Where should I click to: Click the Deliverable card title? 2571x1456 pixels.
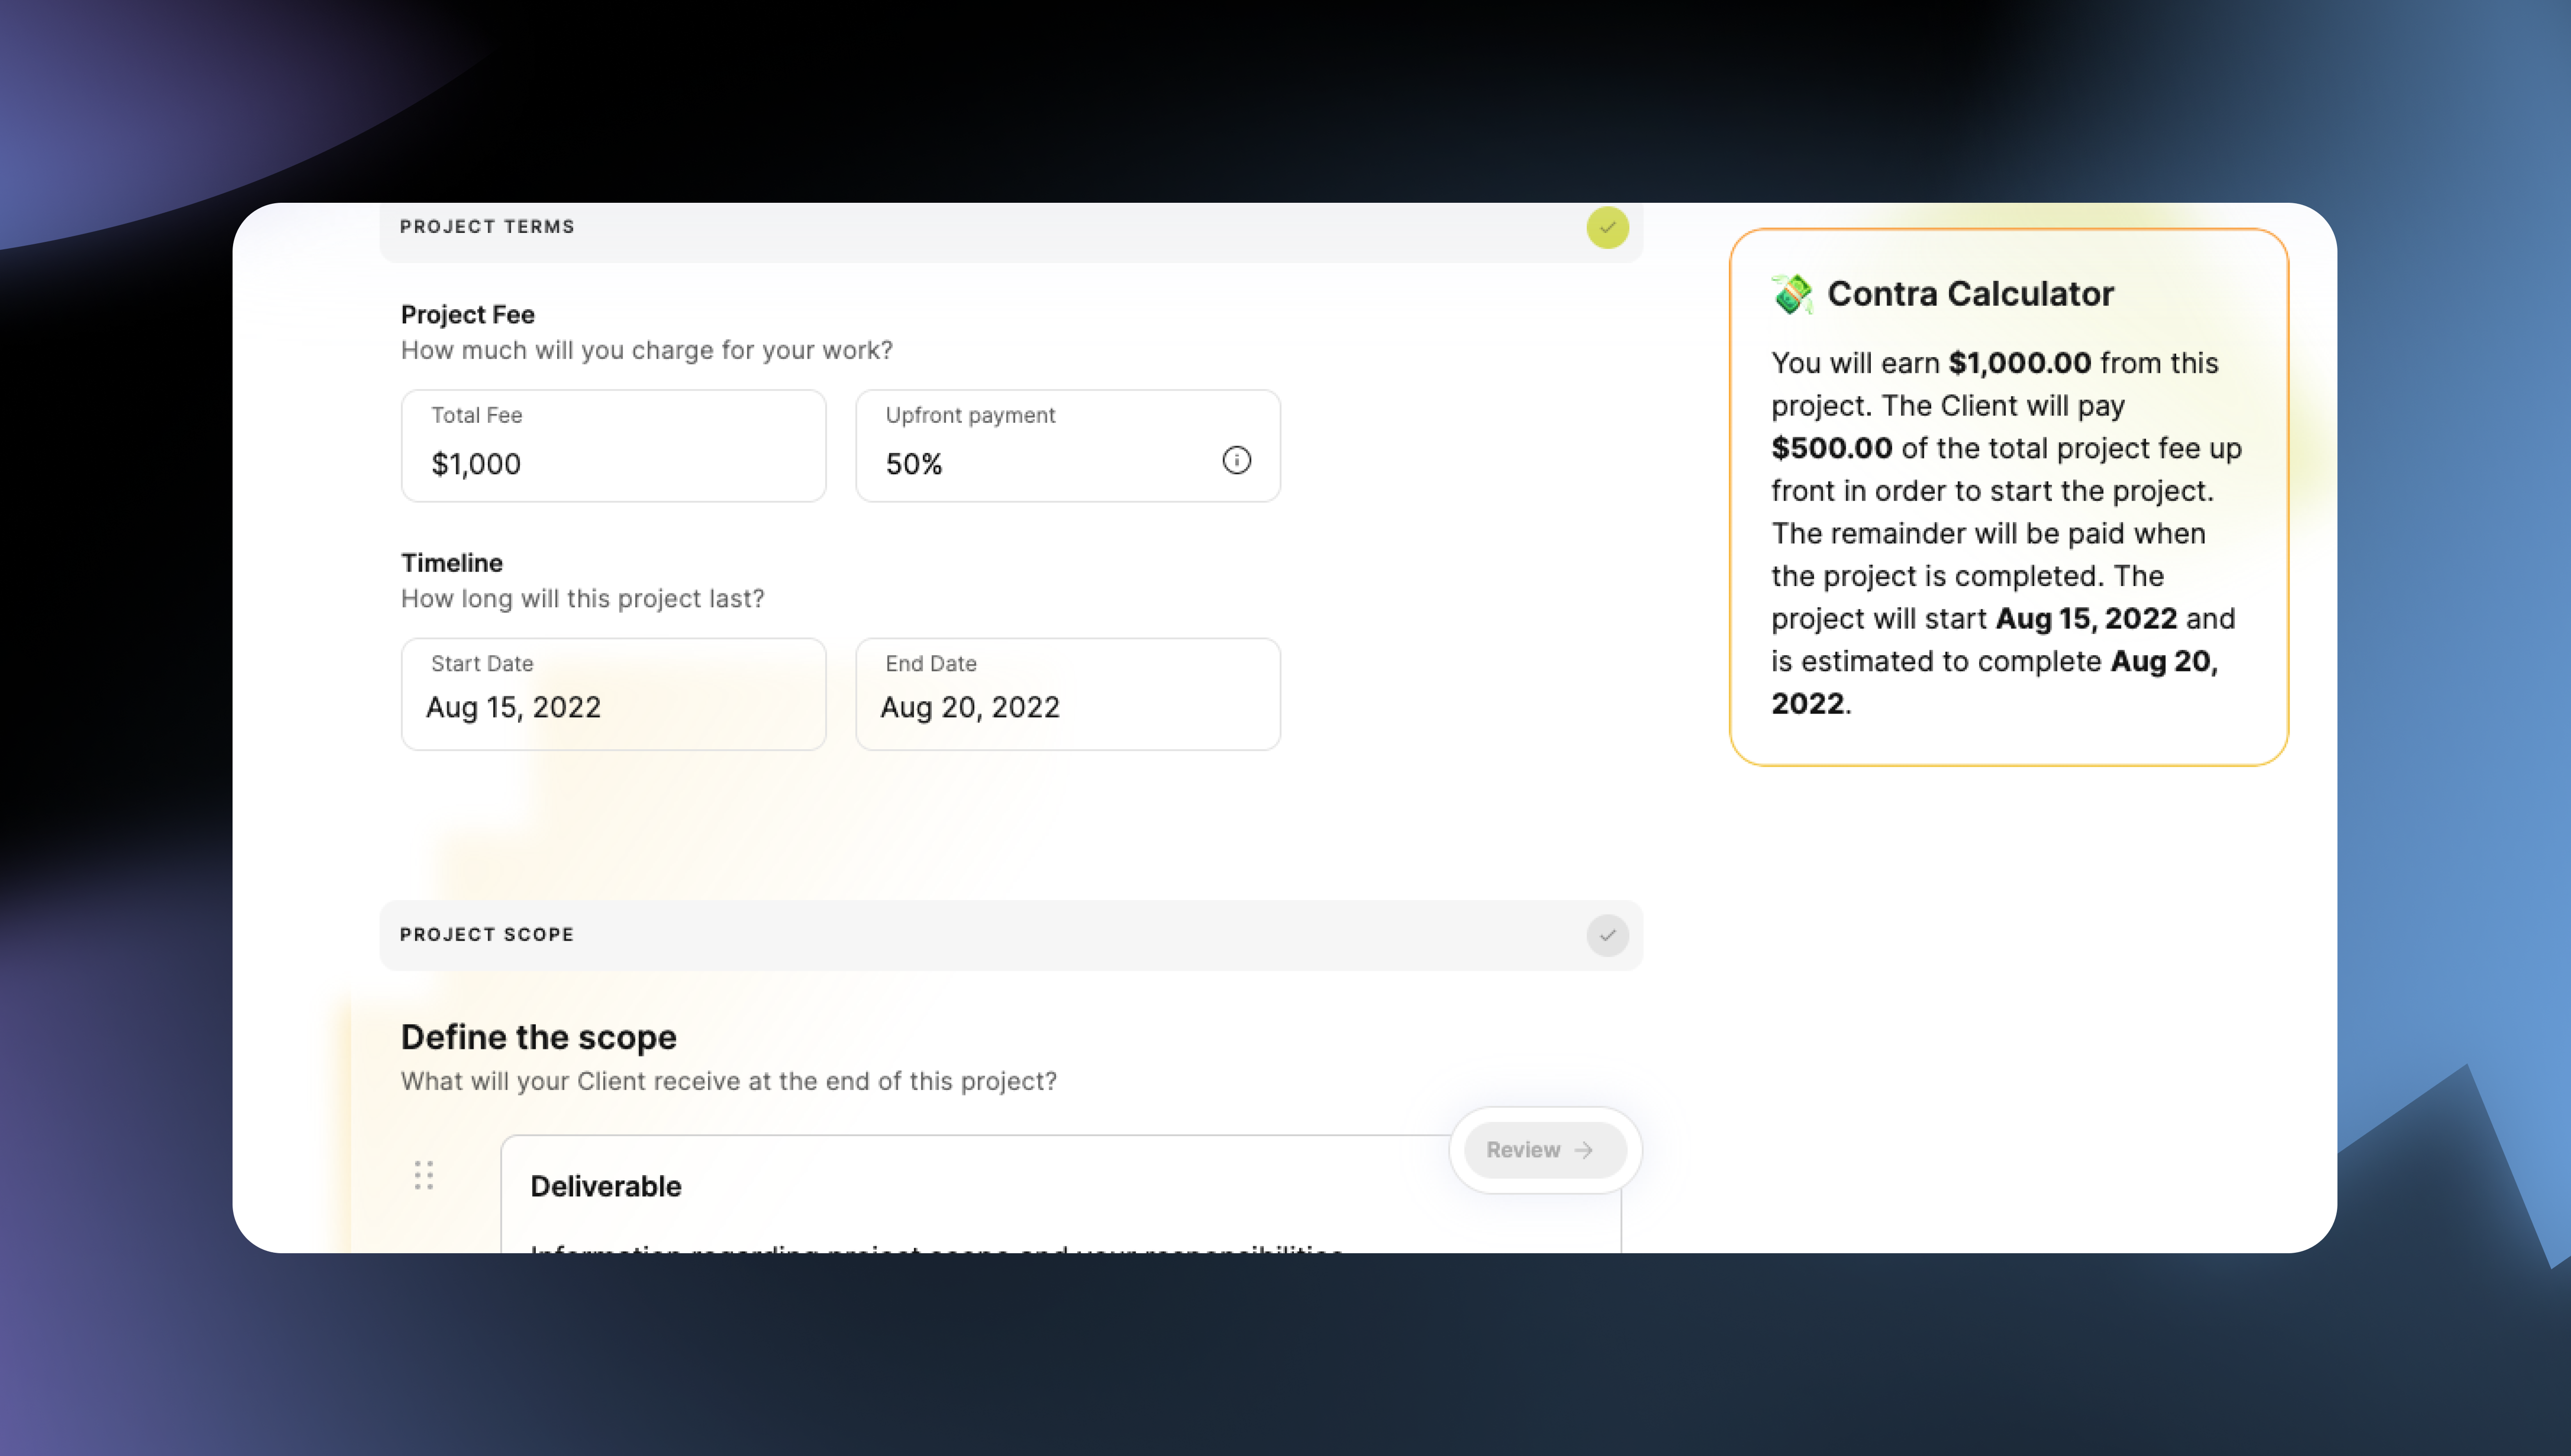pos(605,1186)
